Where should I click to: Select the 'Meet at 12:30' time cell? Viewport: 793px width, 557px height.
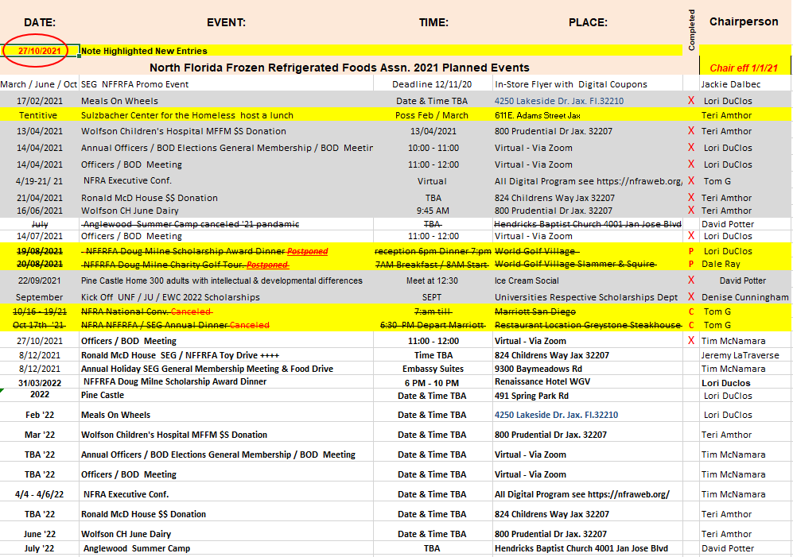point(432,280)
